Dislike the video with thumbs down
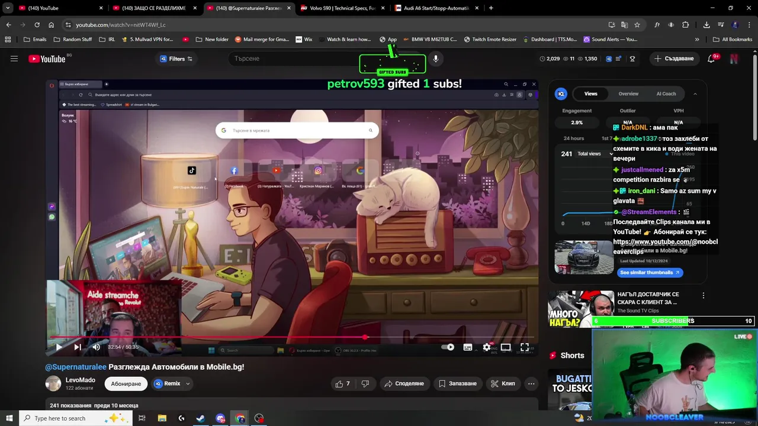Image resolution: width=758 pixels, height=426 pixels. tap(365, 383)
